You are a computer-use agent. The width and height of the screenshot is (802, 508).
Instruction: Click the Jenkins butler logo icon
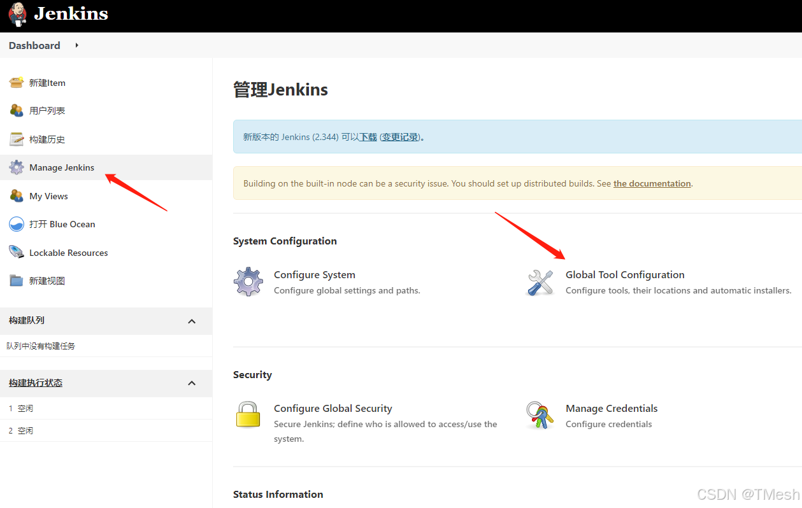point(18,14)
